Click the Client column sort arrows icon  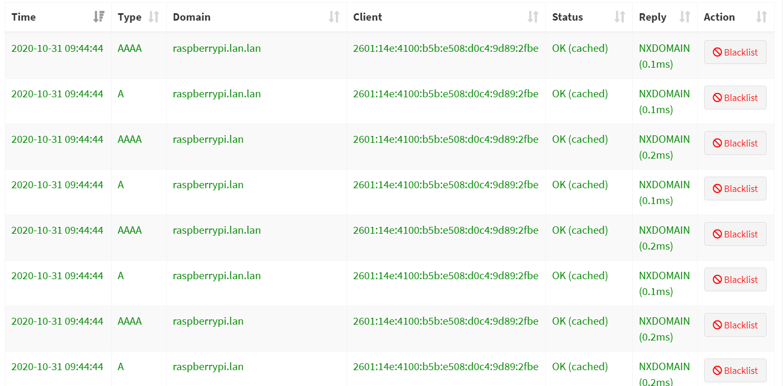tap(533, 17)
